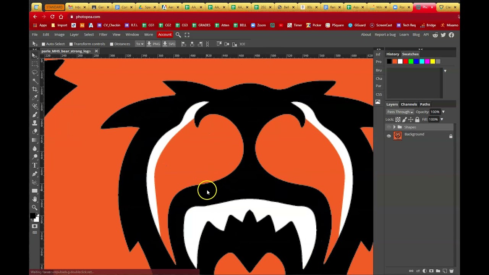Screen dimensions: 489x275
Task: Select the Eyedropper tool
Action: (35, 98)
